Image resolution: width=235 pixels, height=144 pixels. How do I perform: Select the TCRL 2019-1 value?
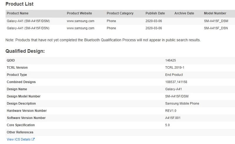[x=174, y=67]
